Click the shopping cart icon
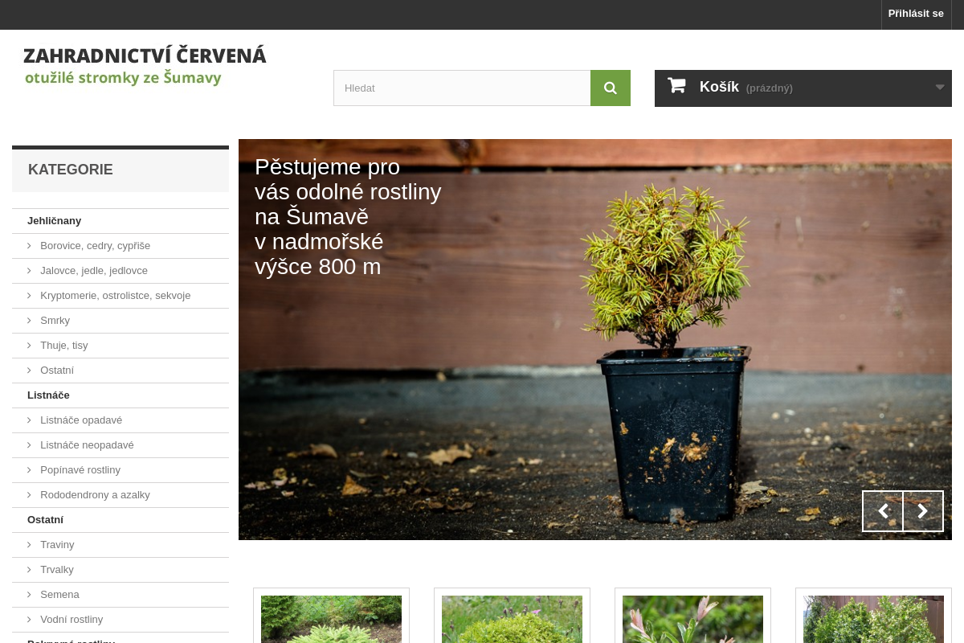This screenshot has height=643, width=964. 676,86
